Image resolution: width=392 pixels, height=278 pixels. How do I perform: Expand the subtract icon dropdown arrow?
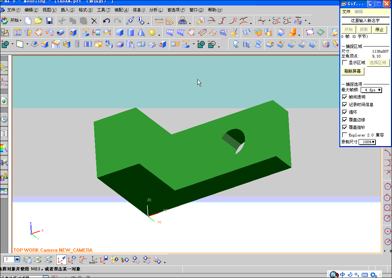point(219,47)
